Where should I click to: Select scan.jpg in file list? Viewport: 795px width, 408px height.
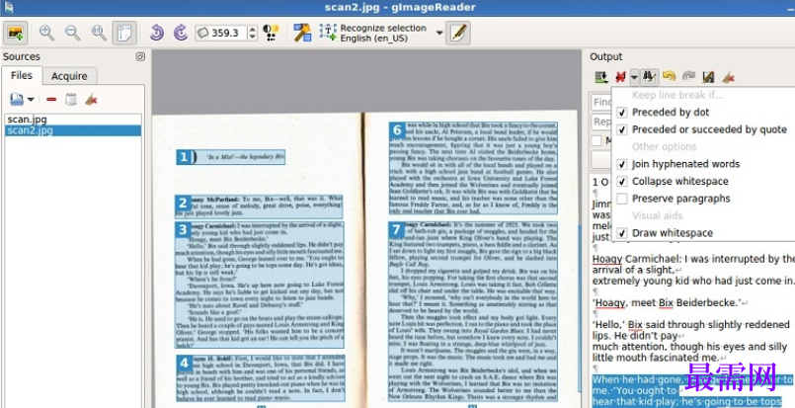coord(73,120)
